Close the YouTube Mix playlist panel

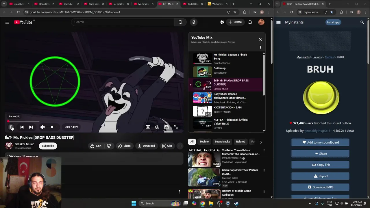point(260,39)
